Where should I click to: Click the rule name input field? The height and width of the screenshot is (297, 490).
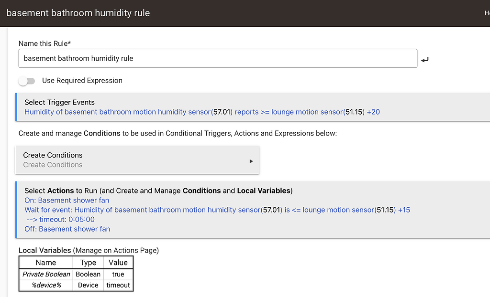coord(218,58)
